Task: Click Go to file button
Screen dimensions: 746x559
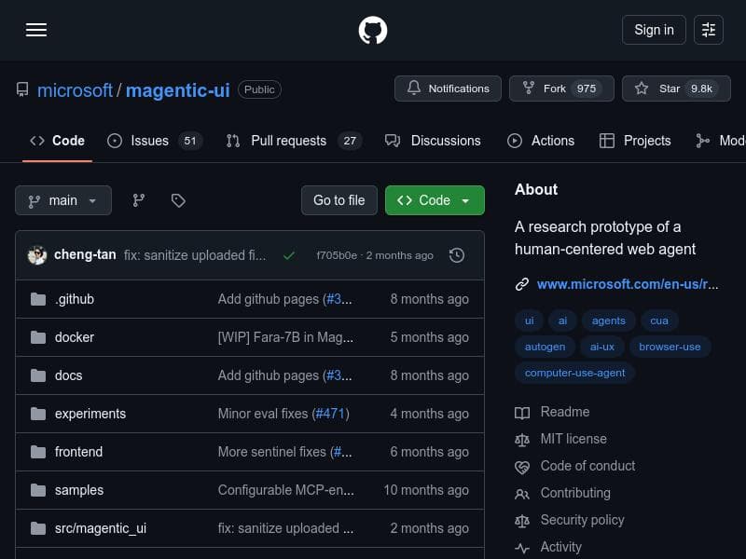Action: [x=338, y=200]
